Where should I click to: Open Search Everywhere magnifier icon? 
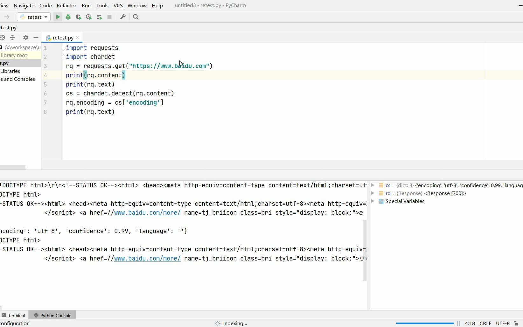[136, 17]
